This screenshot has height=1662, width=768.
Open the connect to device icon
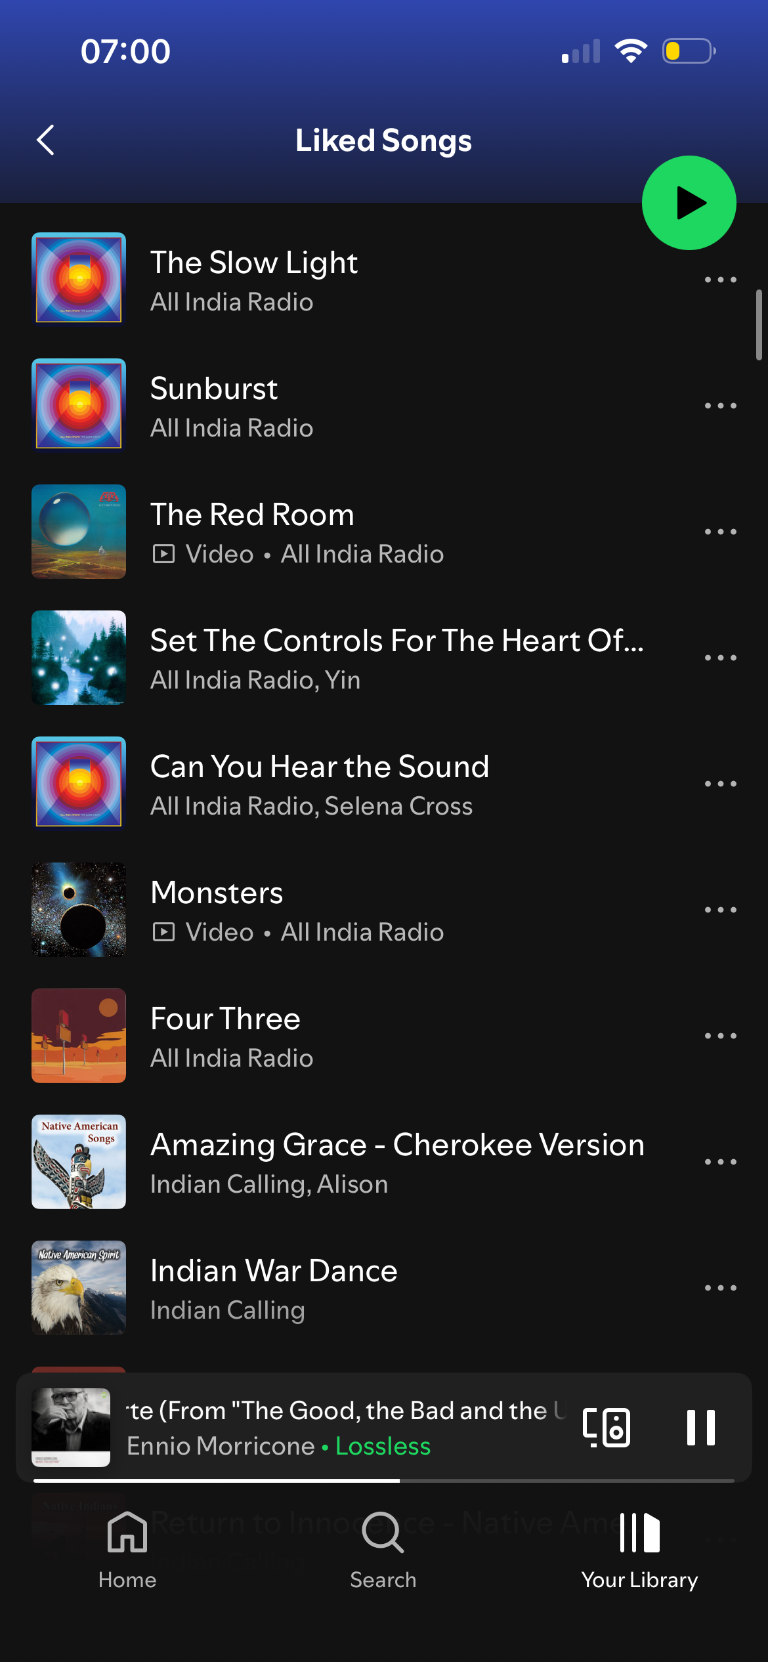(607, 1427)
